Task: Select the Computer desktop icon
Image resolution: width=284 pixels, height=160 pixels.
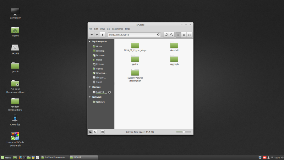Action: coord(15,14)
